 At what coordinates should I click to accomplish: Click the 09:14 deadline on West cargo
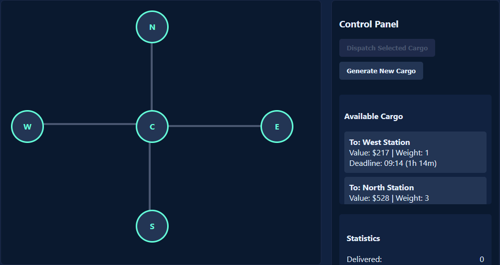[393, 163]
